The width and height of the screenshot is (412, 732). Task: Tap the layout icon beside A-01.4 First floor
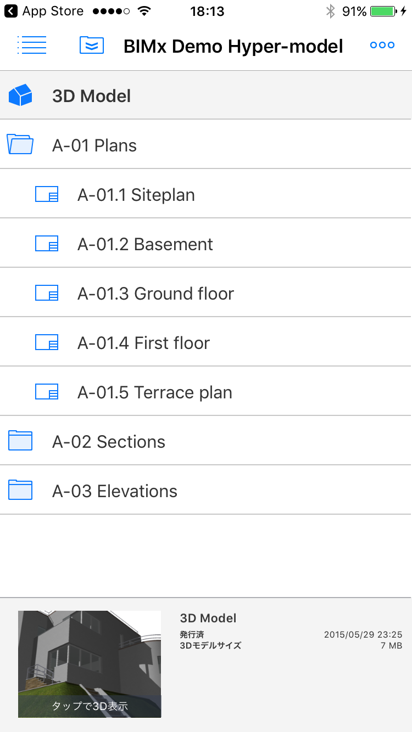(47, 342)
